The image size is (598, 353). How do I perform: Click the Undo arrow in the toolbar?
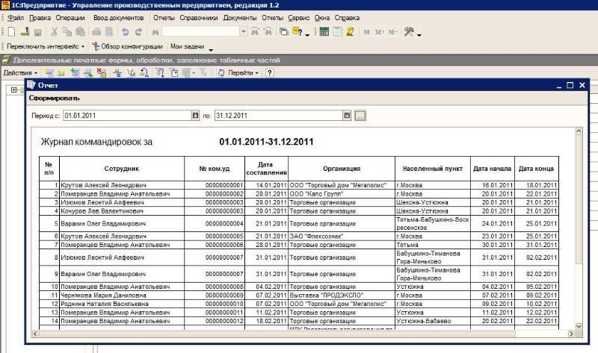125,32
